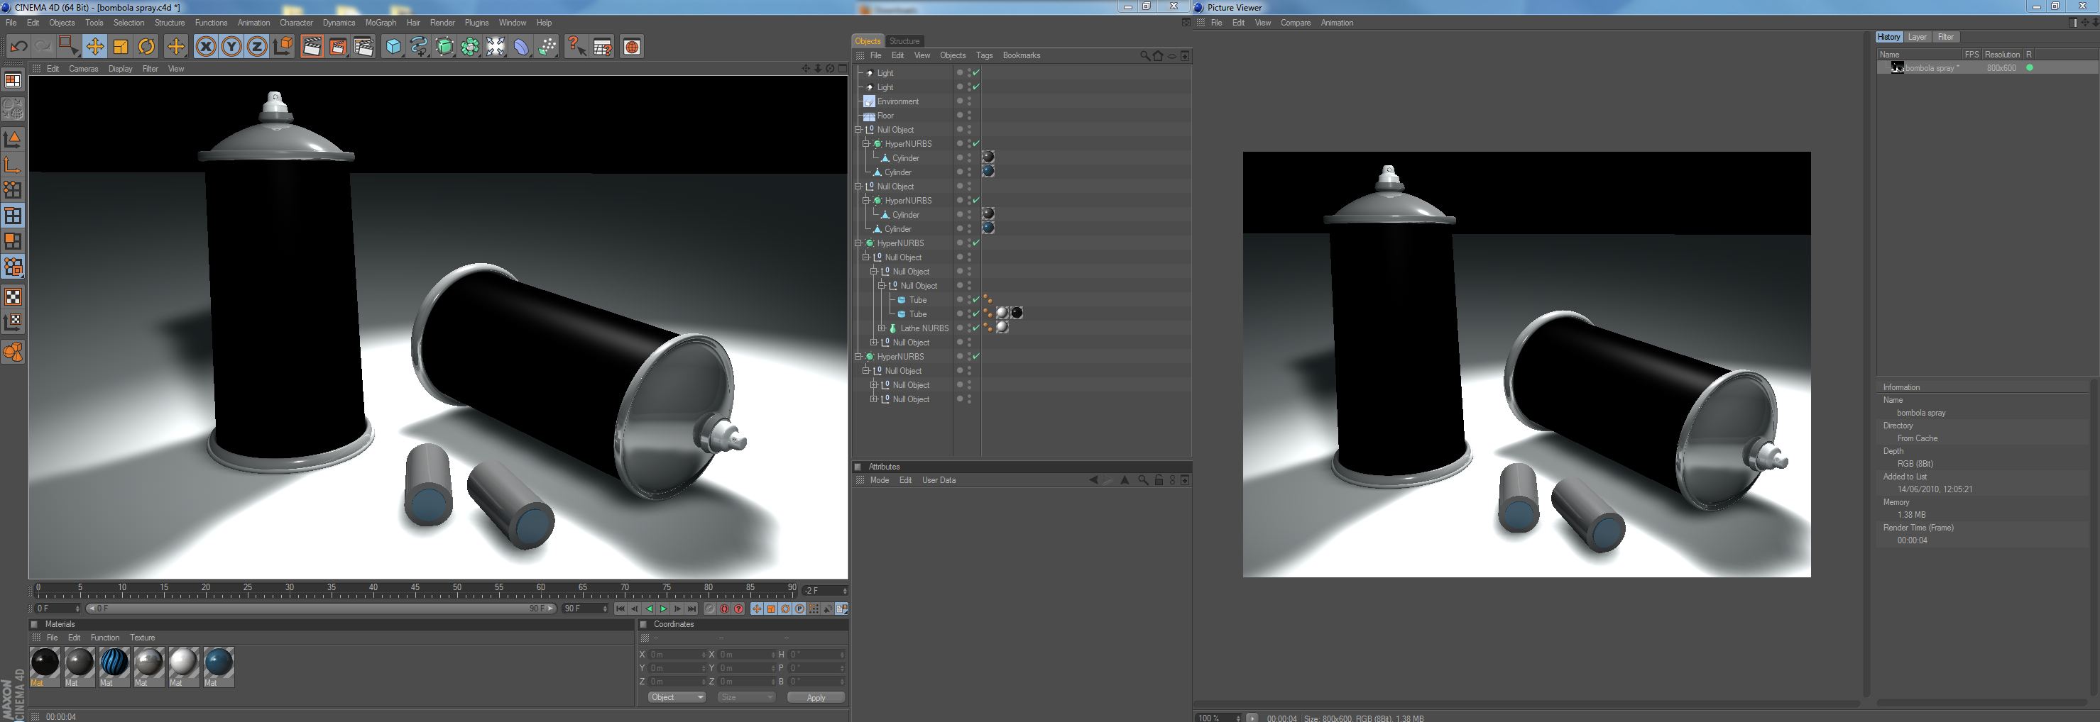Select the Live Selection tool
The image size is (2100, 722).
(68, 46)
